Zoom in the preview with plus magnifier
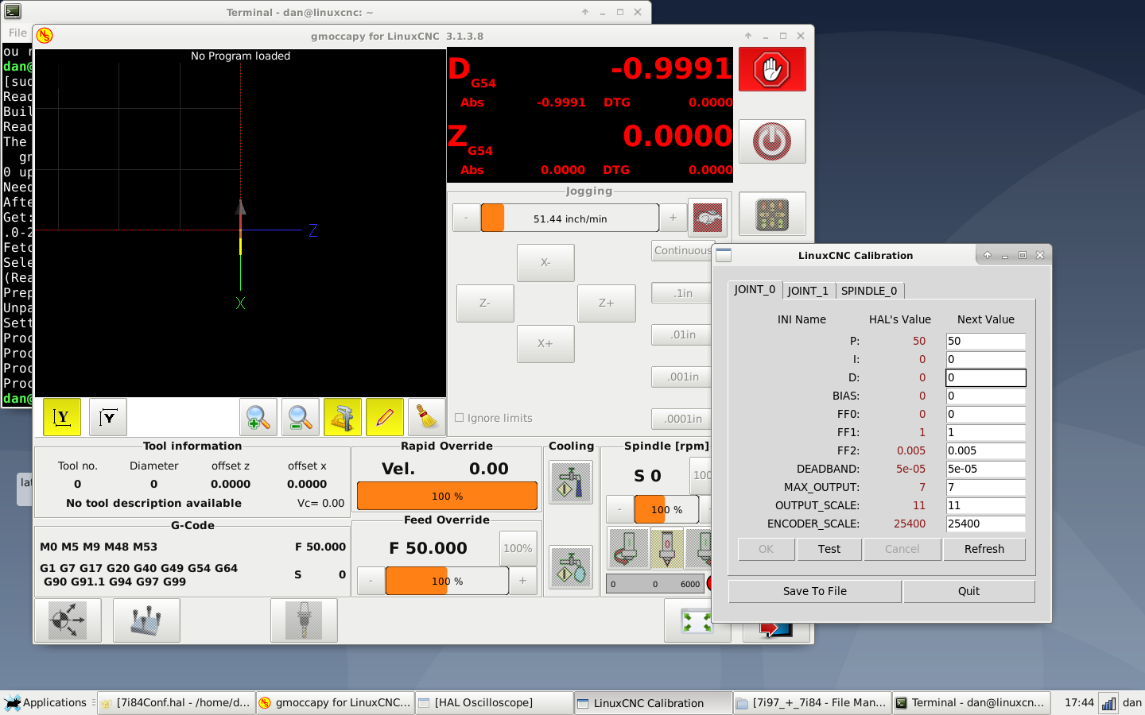This screenshot has height=715, width=1145. pyautogui.click(x=258, y=417)
